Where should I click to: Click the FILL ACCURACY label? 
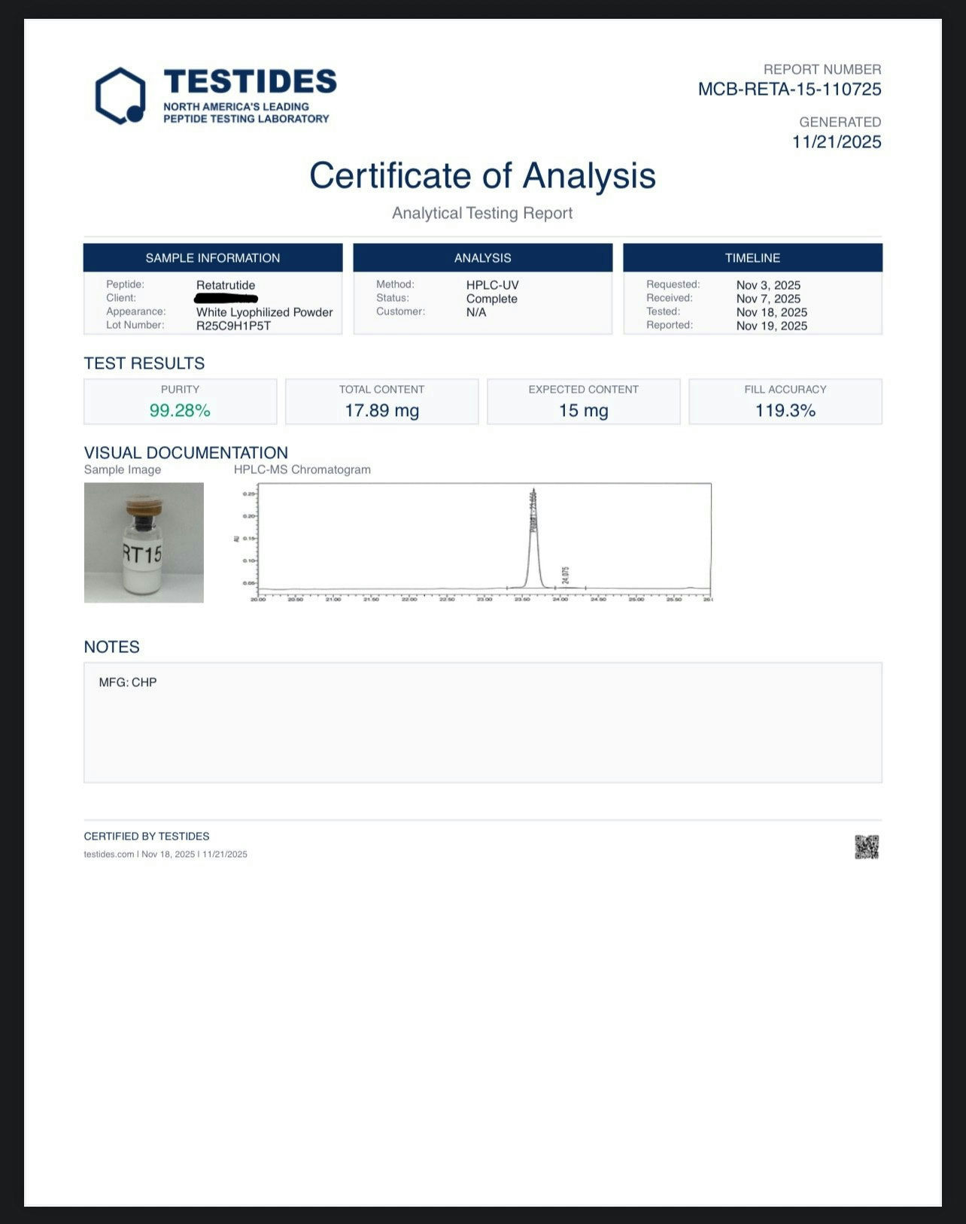coord(785,390)
